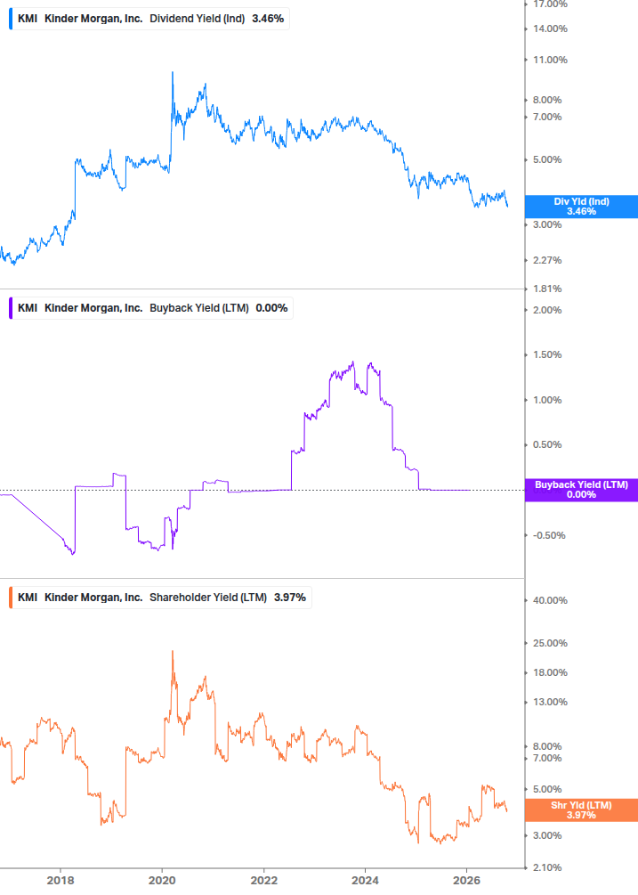Click the 3.46% value in Dividend Yield legend
This screenshot has width=638, height=895.
268,19
